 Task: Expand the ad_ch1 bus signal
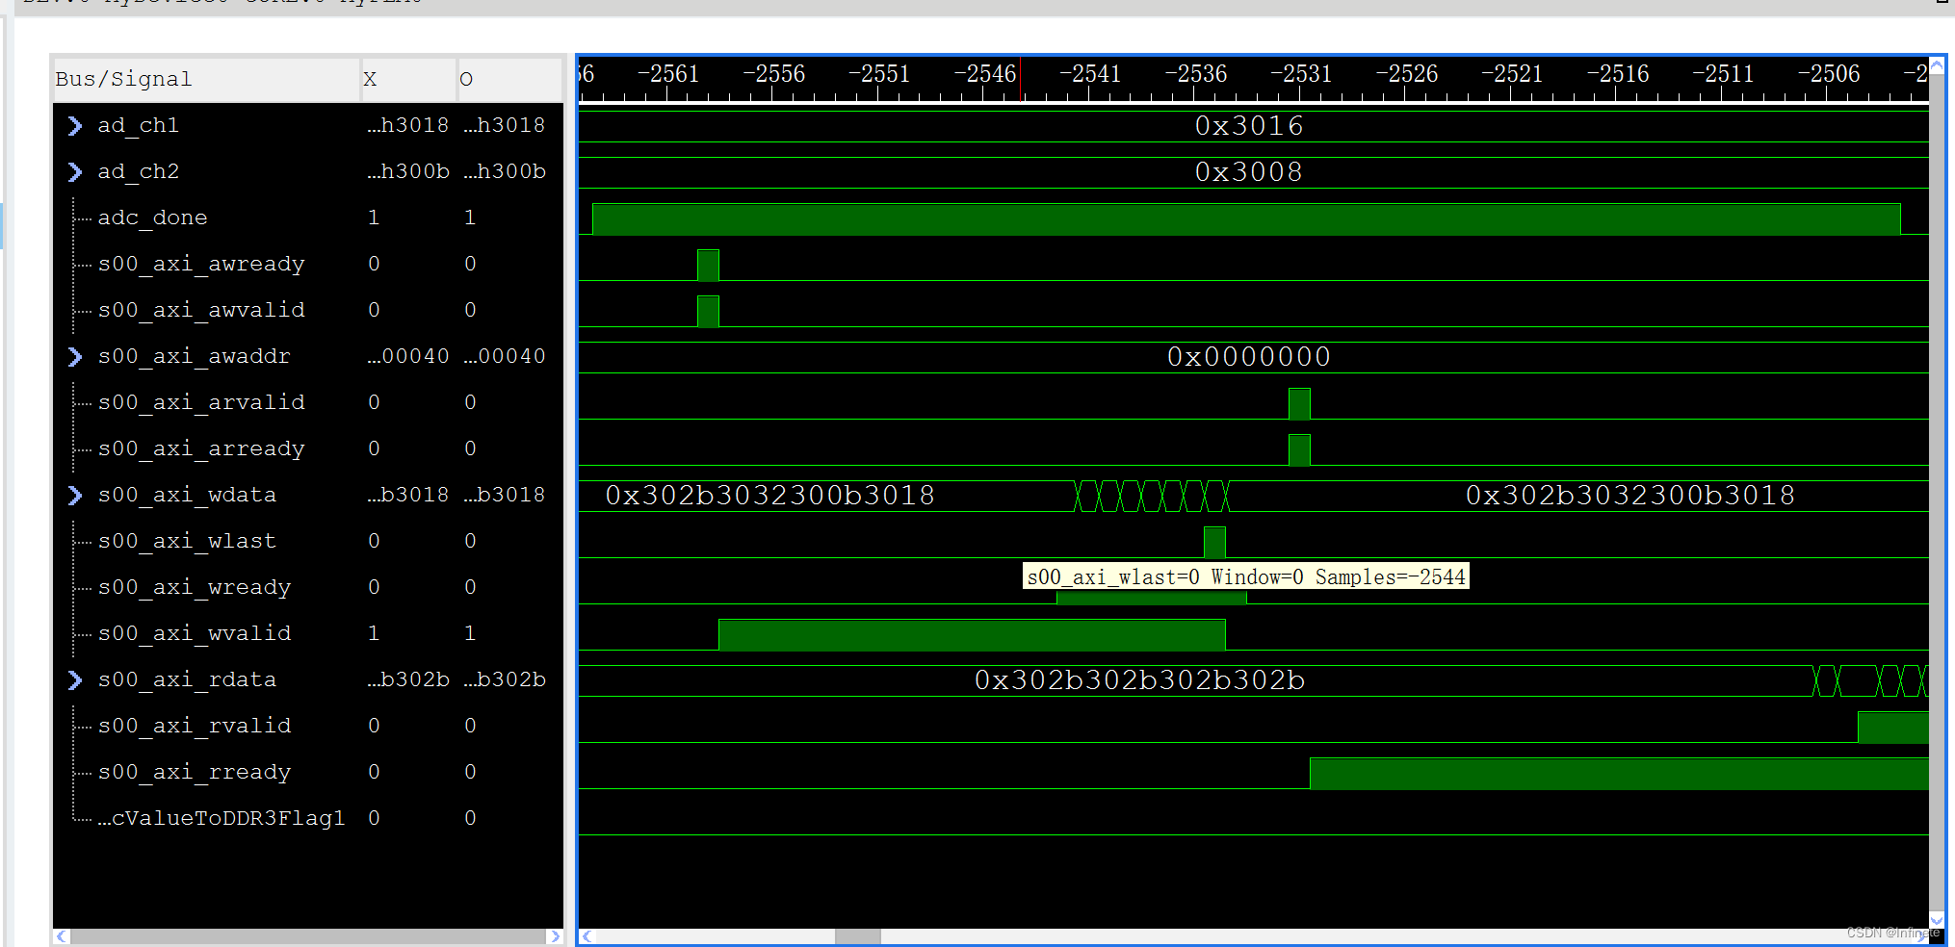(75, 125)
